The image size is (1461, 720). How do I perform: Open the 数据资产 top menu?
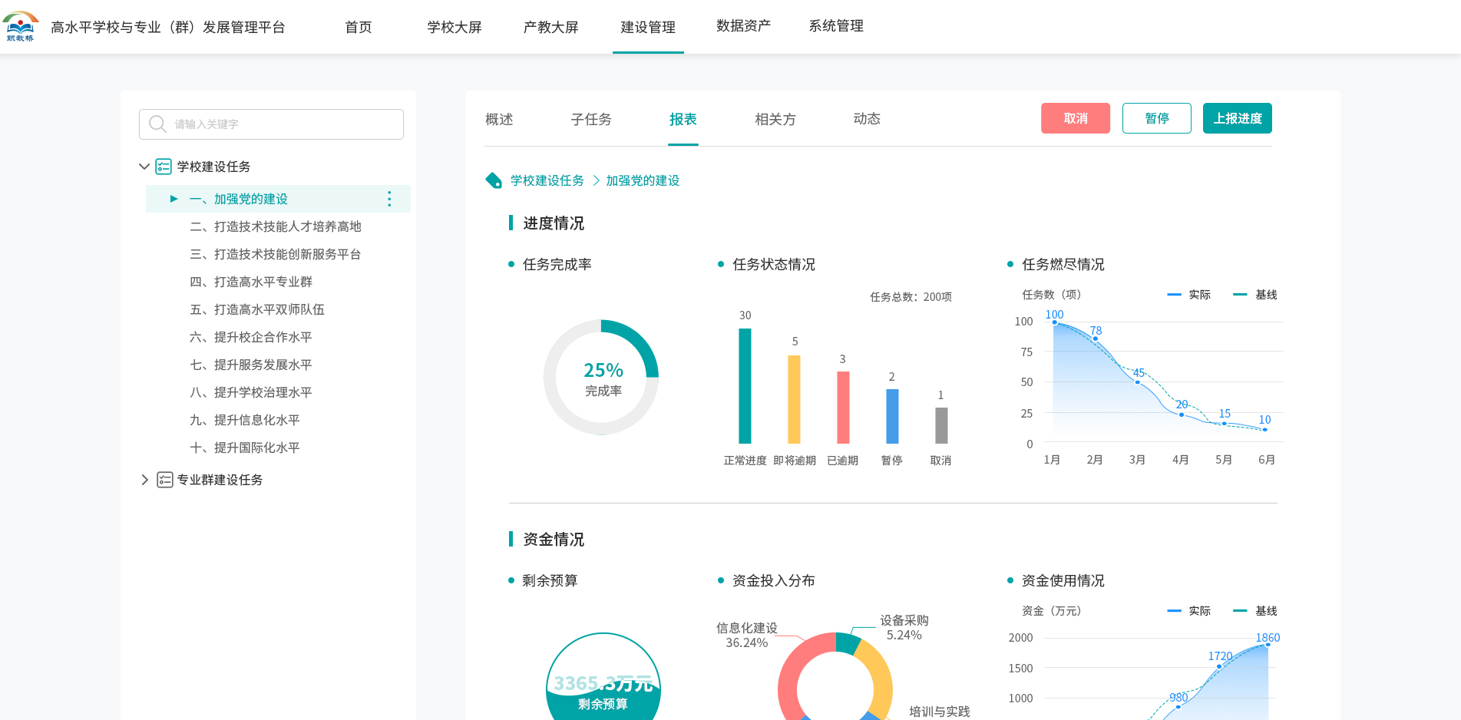pos(743,26)
